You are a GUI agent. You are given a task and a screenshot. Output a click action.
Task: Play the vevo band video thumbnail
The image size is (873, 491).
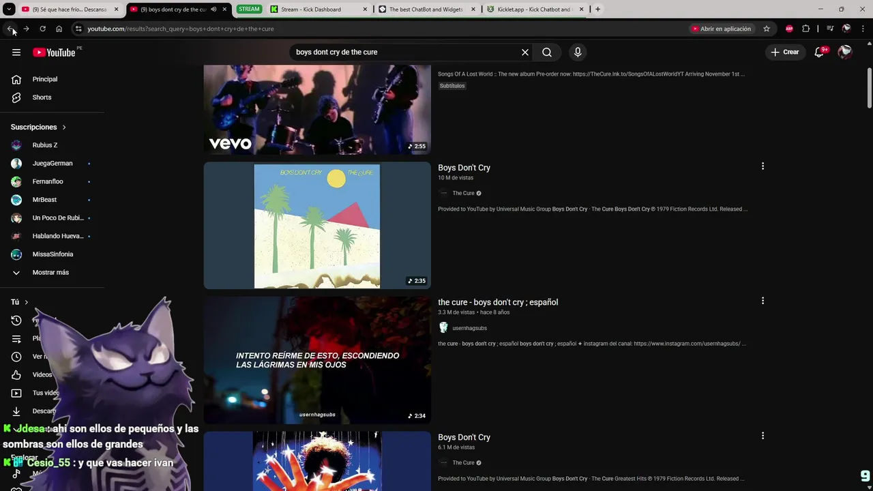click(317, 110)
